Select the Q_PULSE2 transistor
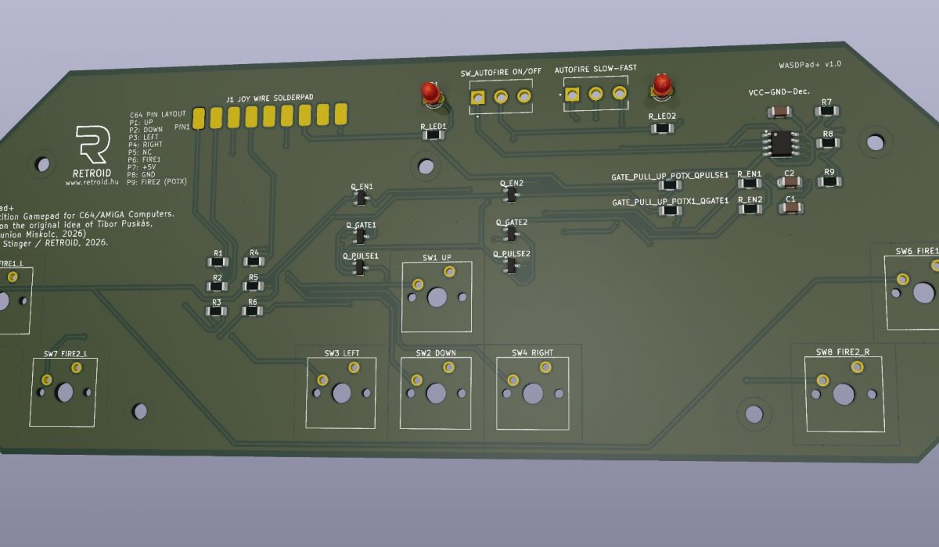 [512, 266]
